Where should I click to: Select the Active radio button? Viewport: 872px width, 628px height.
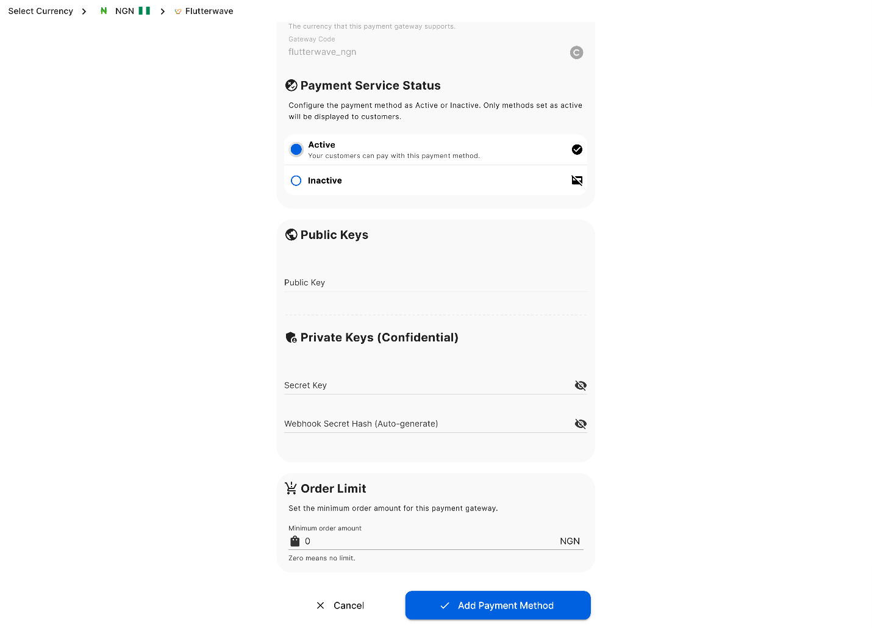[296, 149]
